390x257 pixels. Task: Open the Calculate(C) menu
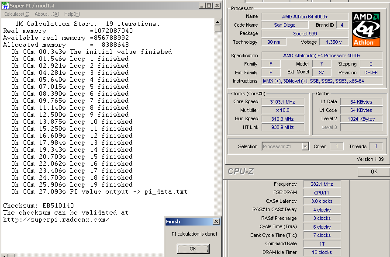[x=17, y=14]
